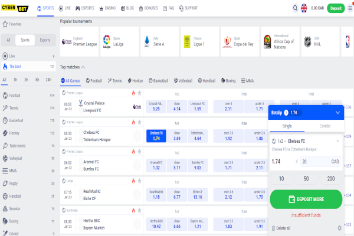Screen dimensions: 354x236
Task: Select Football in the sidebar
Action: click(x=28, y=96)
